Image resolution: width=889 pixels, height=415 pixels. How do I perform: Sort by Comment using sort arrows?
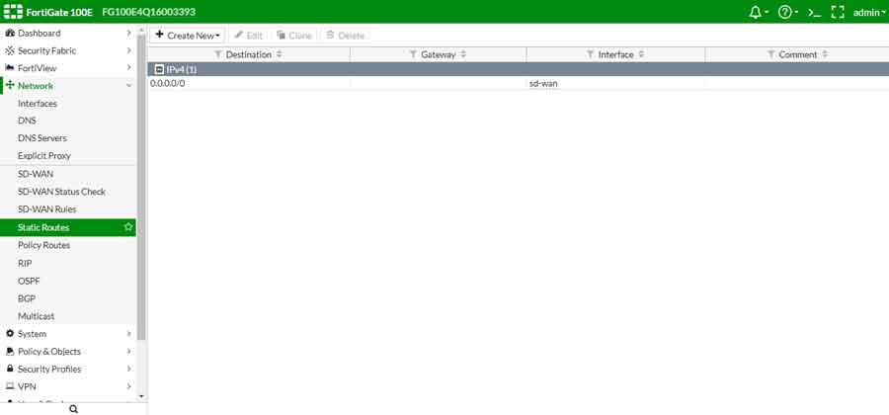click(x=825, y=54)
